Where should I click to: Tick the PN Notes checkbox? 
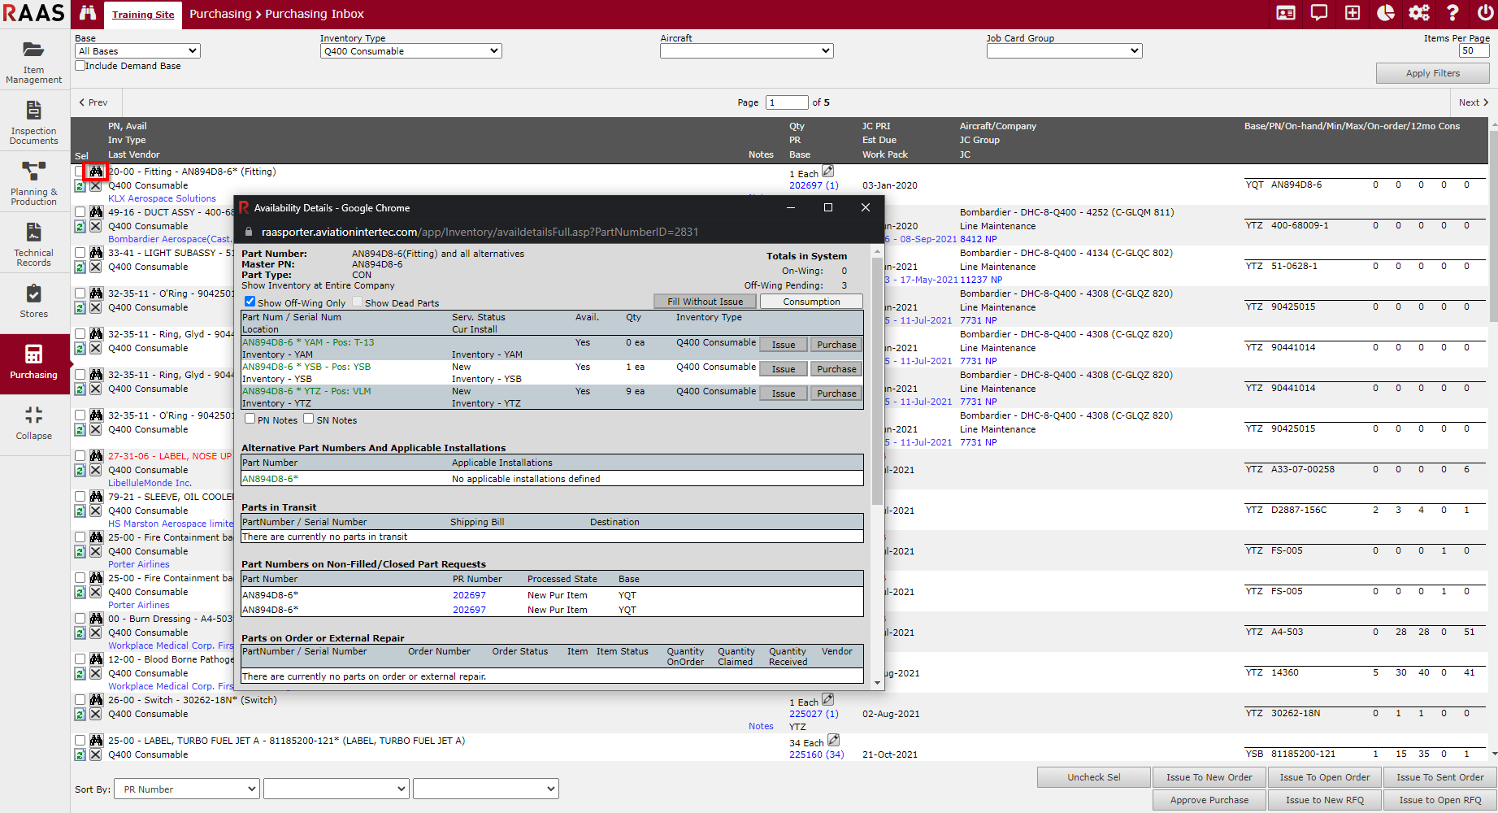pos(250,420)
